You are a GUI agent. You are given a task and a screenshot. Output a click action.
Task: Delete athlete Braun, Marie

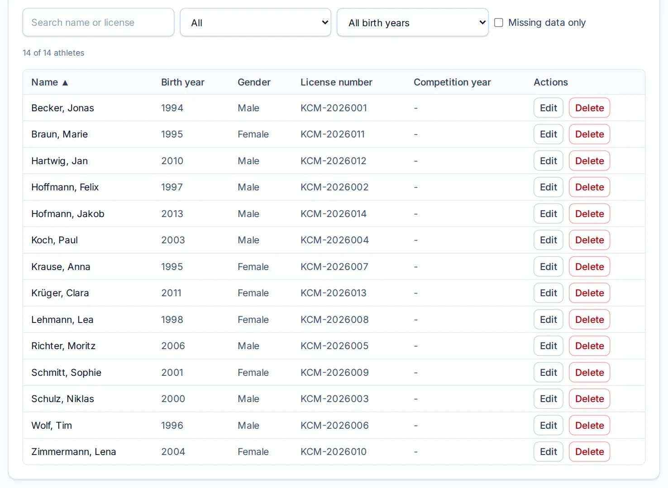click(589, 134)
